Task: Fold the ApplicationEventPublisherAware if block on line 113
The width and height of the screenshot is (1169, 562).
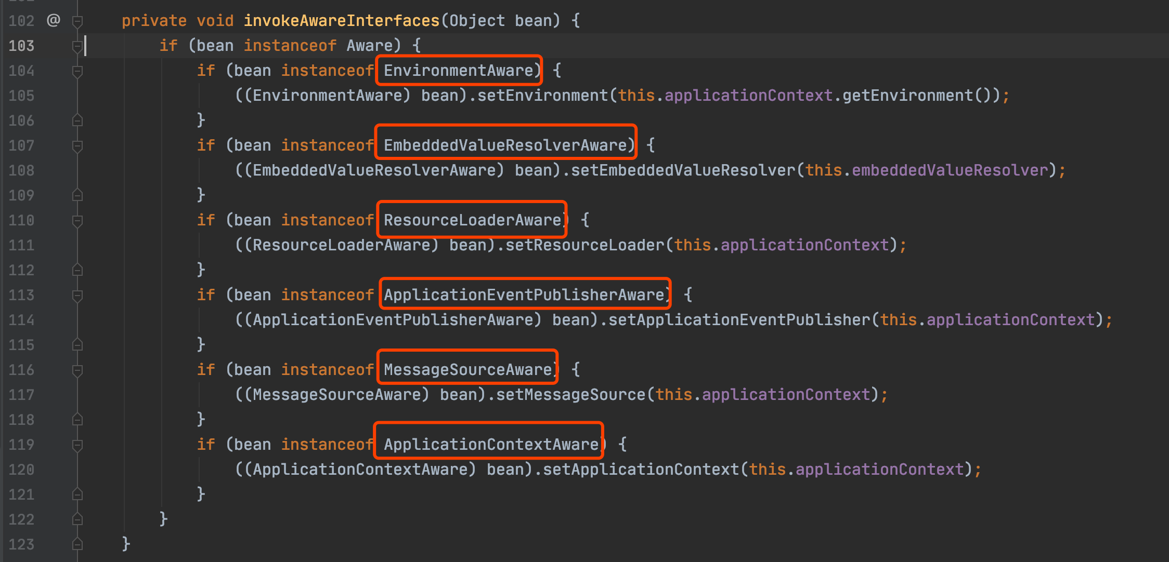Action: (x=77, y=296)
